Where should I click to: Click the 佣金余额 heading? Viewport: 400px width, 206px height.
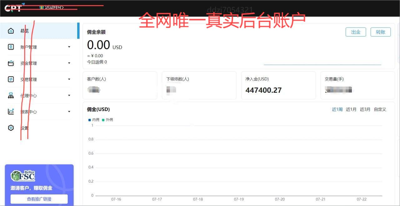[x=96, y=32]
